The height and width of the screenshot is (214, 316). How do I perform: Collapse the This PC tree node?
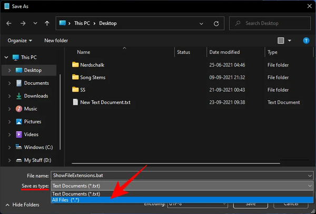6,57
